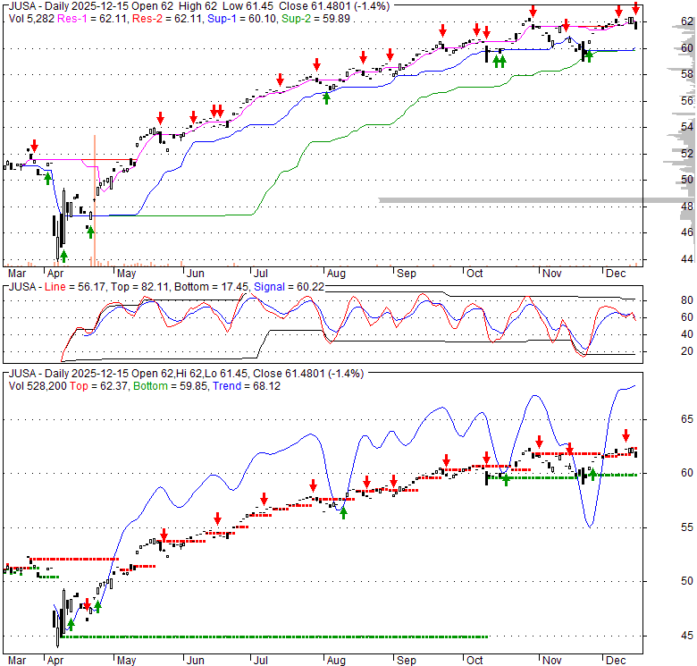Click the orange vertical line in late April
This screenshot has width=697, height=666.
coord(95,197)
